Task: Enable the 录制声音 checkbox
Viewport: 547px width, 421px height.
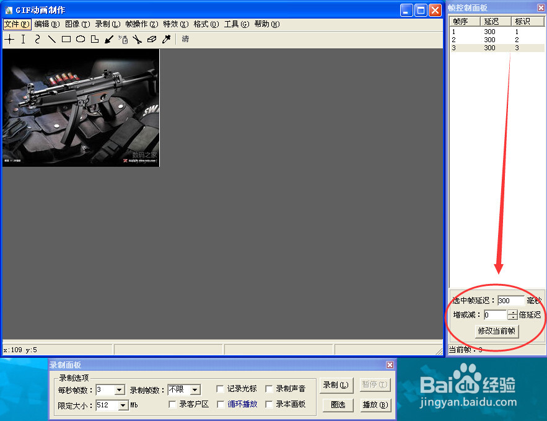Action: pos(269,389)
